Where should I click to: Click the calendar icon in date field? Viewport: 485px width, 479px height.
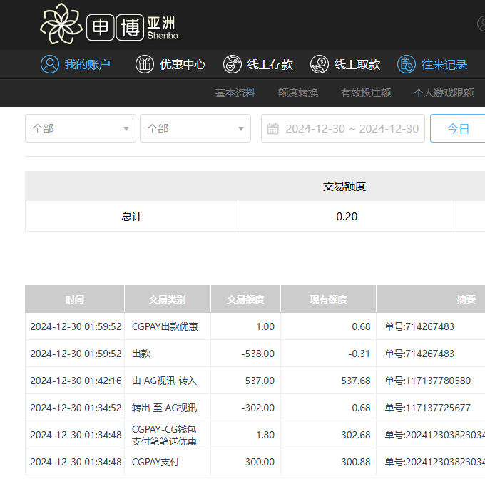[272, 129]
